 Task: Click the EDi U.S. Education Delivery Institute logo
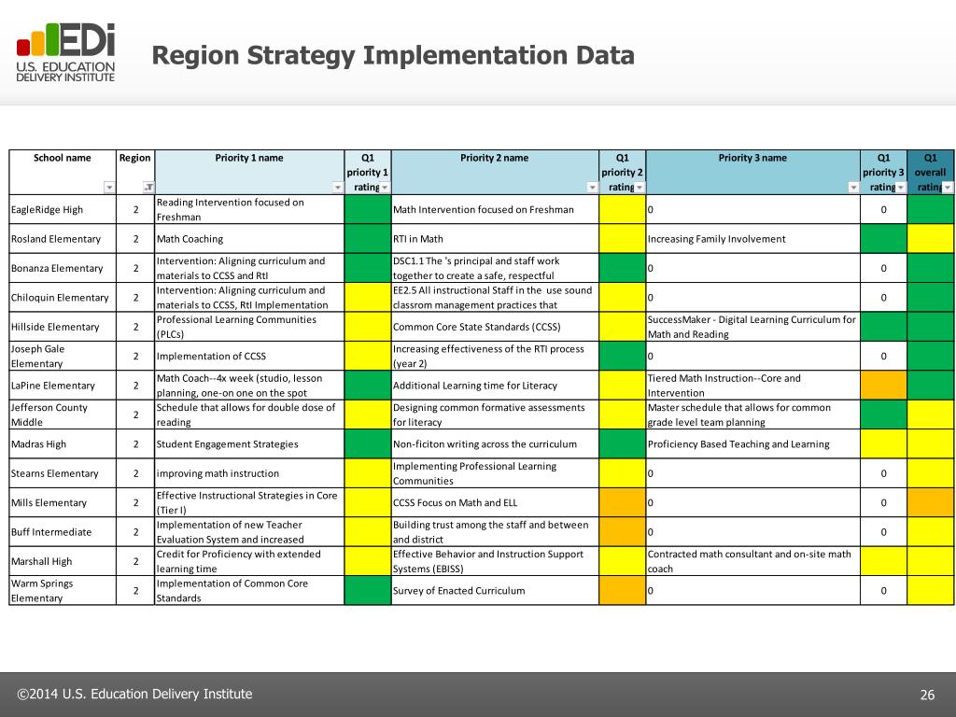(x=65, y=52)
